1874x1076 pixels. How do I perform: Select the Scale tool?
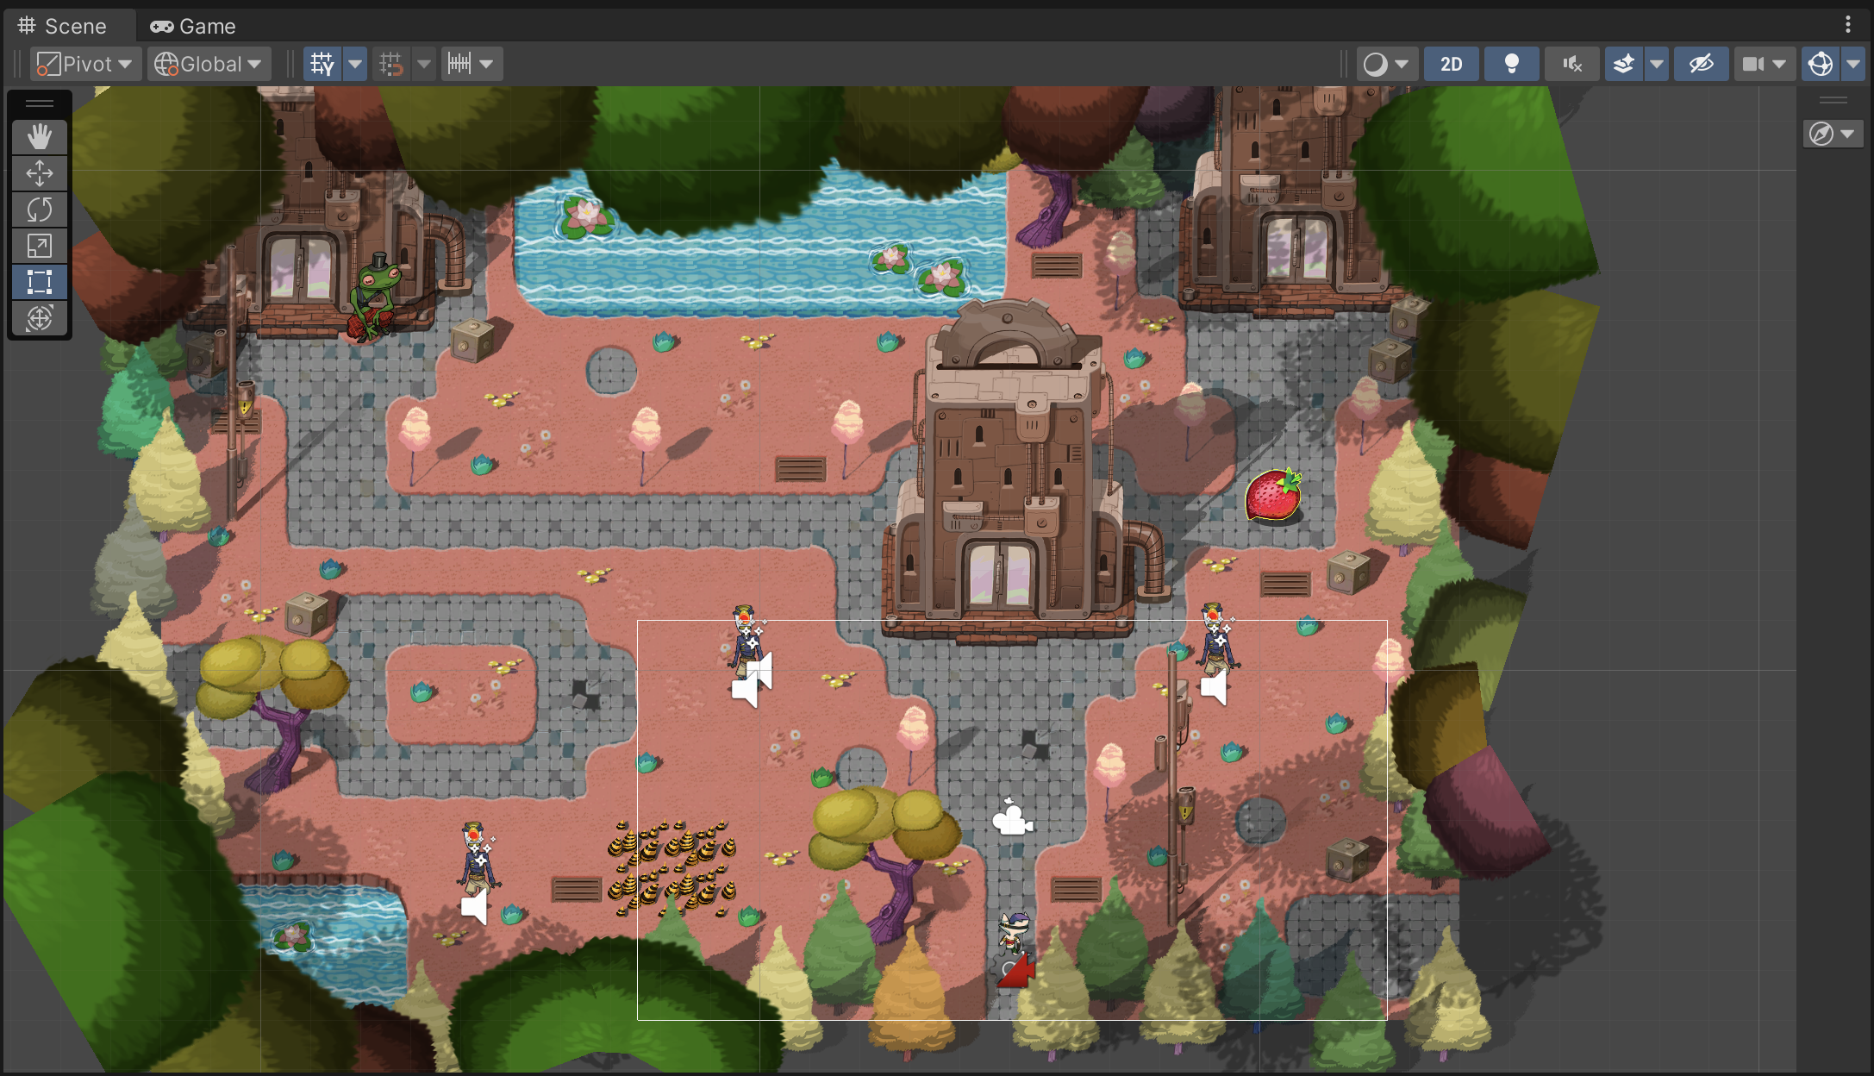click(39, 246)
